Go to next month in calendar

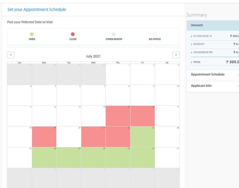tap(176, 55)
